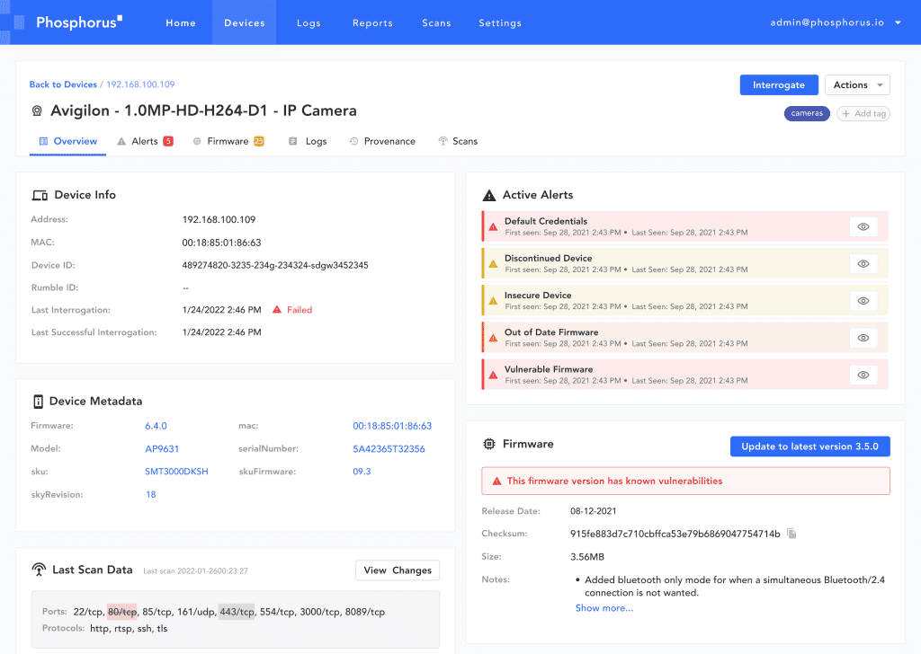Toggle visibility of Discontinued Device alert
Viewport: 921px width, 654px height.
pos(863,263)
